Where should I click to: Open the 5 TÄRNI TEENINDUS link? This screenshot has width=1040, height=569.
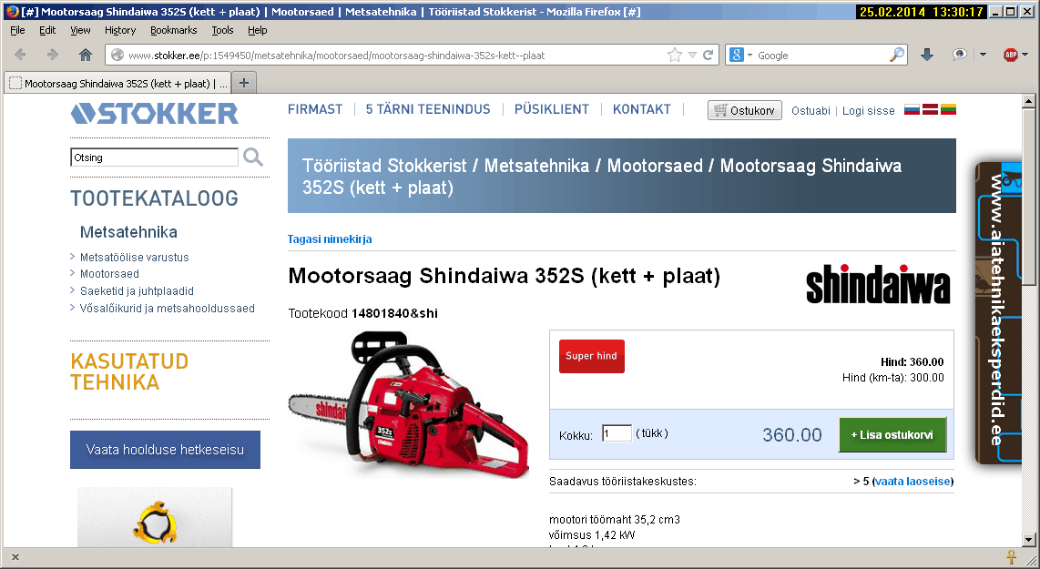[428, 109]
